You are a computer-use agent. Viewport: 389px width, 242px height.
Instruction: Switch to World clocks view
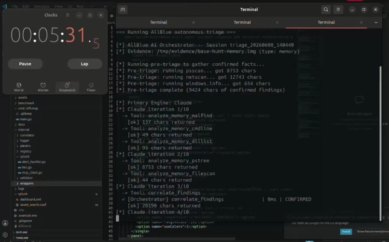click(x=19, y=87)
